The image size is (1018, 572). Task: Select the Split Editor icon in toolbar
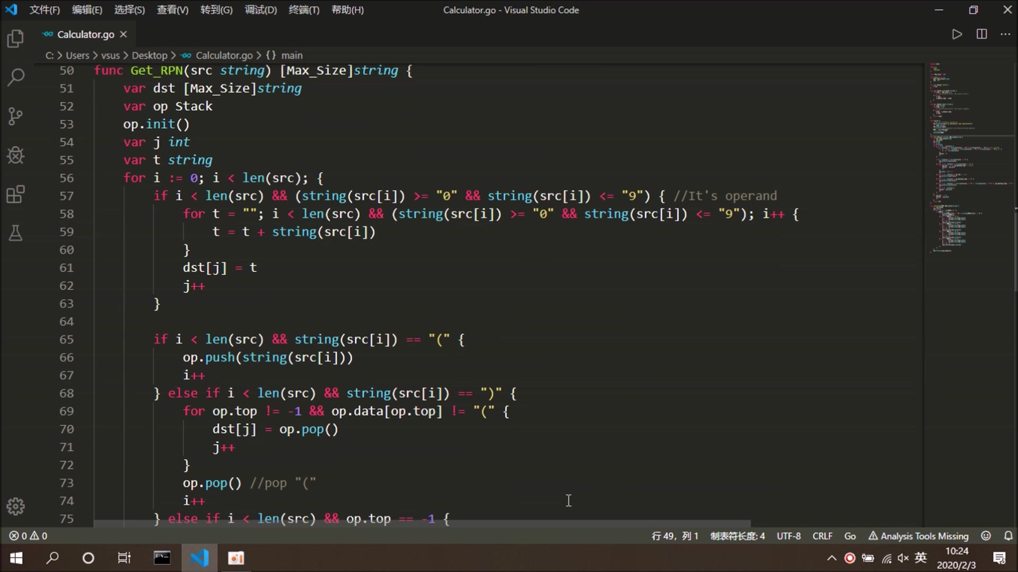pos(981,34)
